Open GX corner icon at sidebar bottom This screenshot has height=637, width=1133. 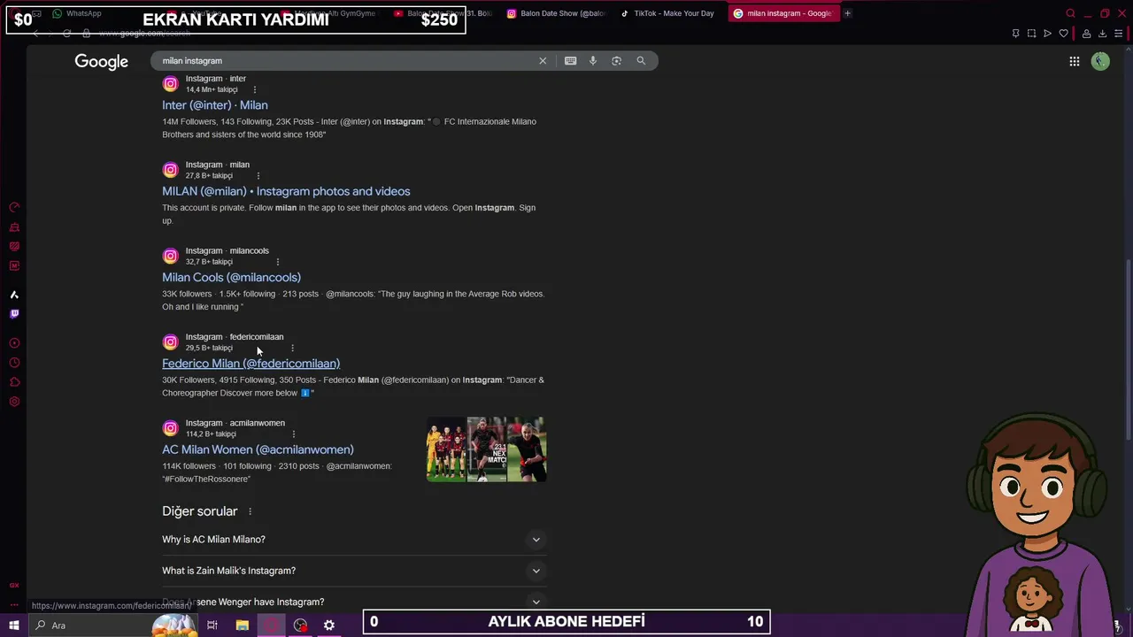(x=14, y=585)
